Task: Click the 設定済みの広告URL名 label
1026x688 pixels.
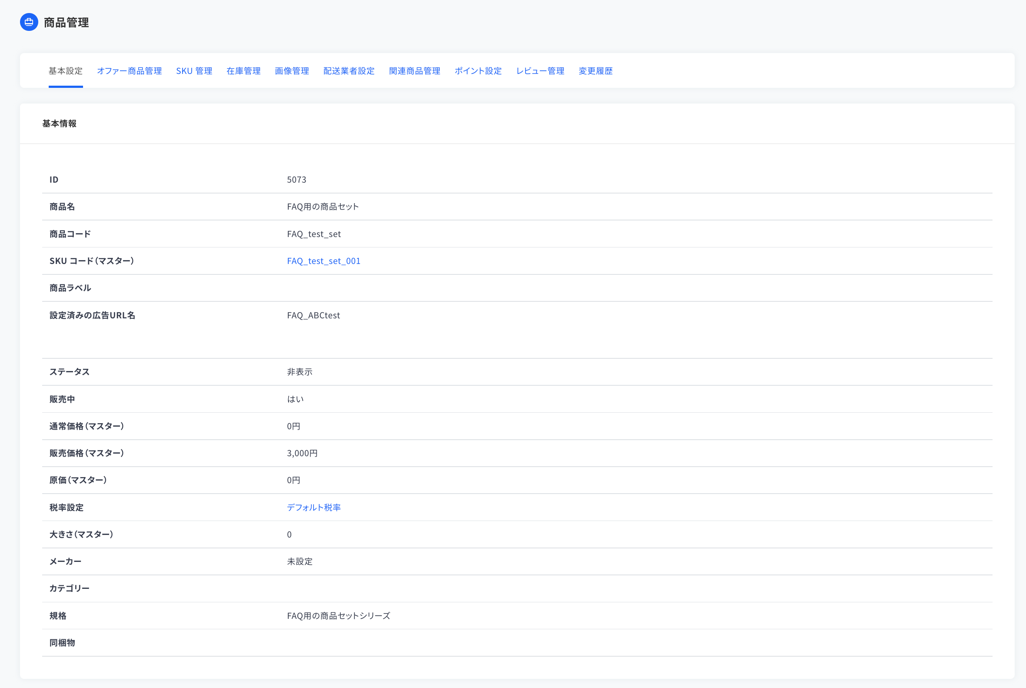Action: click(x=92, y=315)
